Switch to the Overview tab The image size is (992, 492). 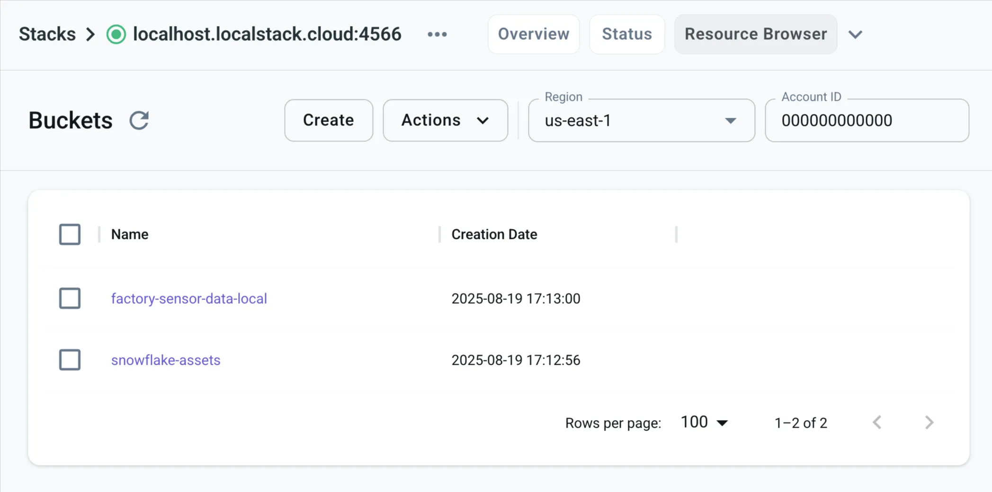point(533,34)
